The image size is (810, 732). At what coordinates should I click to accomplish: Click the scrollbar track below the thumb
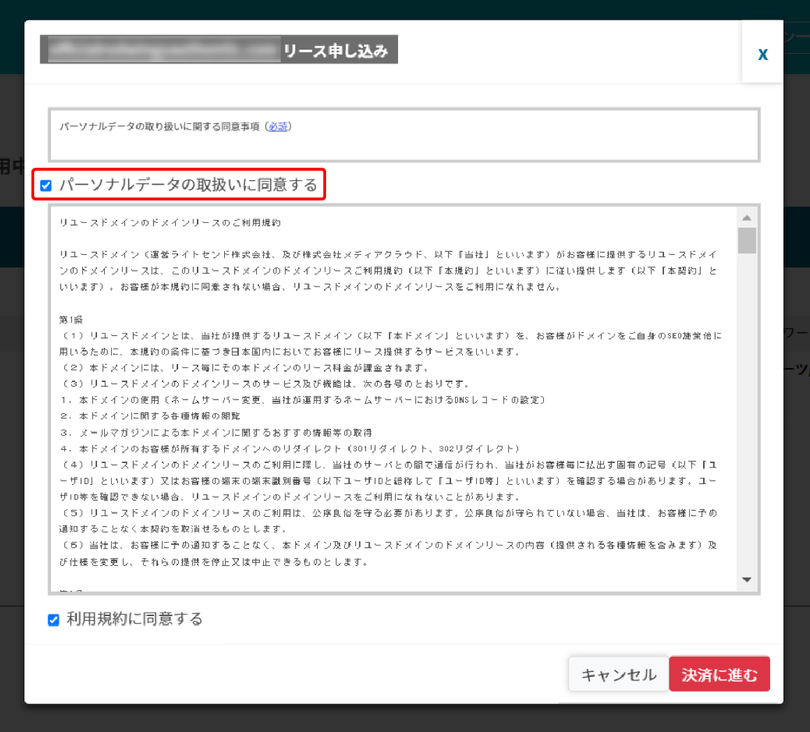746,419
